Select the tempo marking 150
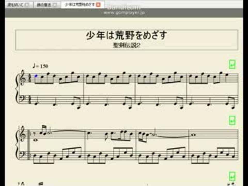This screenshot has width=248, height=186. (x=40, y=66)
